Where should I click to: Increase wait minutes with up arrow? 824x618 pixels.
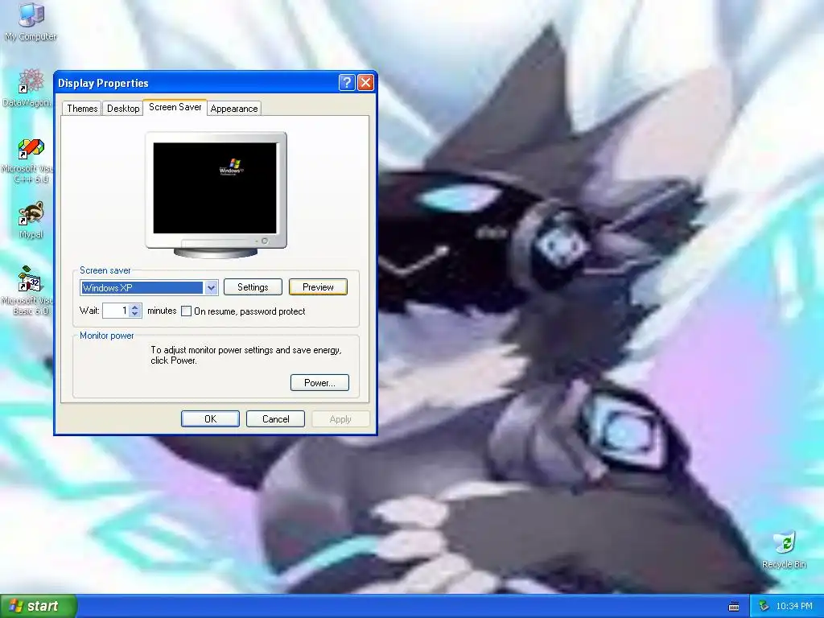coord(135,307)
